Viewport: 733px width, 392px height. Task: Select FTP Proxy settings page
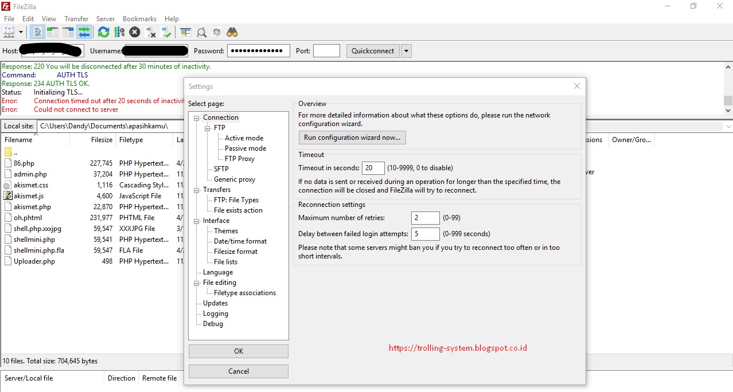click(240, 159)
